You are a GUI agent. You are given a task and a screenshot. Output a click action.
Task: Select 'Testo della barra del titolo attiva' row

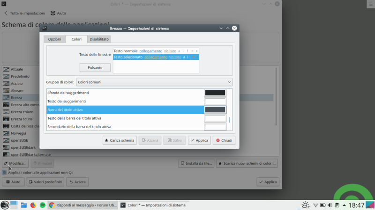tap(125, 118)
